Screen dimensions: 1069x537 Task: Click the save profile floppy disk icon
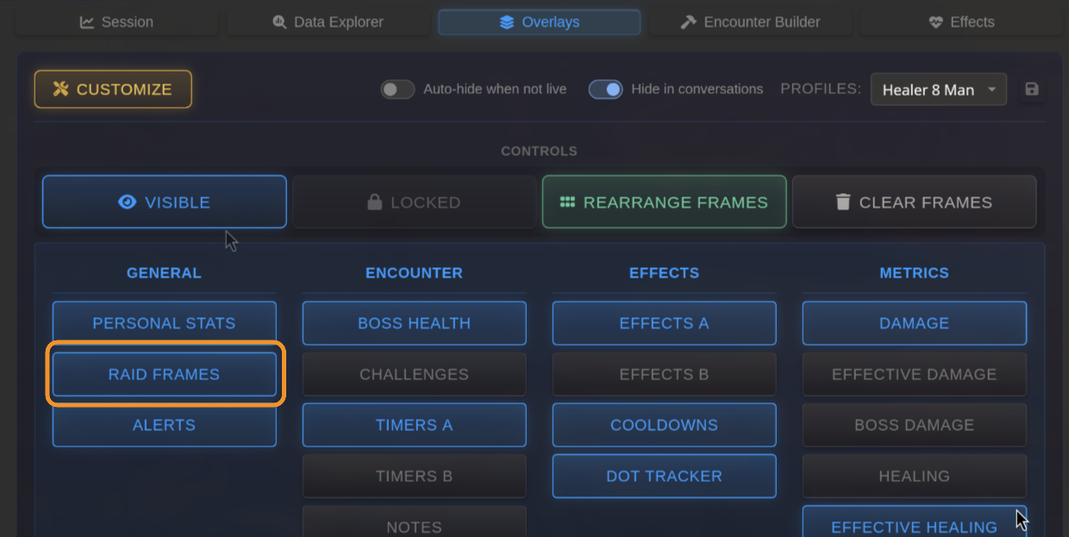(x=1032, y=90)
